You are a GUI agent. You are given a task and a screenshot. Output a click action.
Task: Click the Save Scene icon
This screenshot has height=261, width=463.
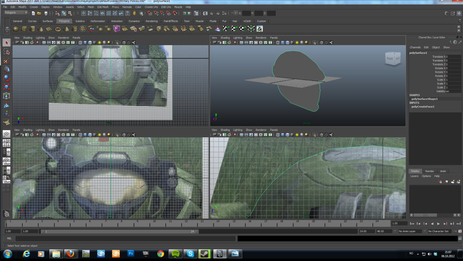[46, 13]
